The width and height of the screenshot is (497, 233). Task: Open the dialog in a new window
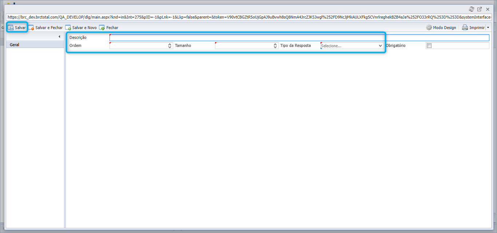pos(480,9)
